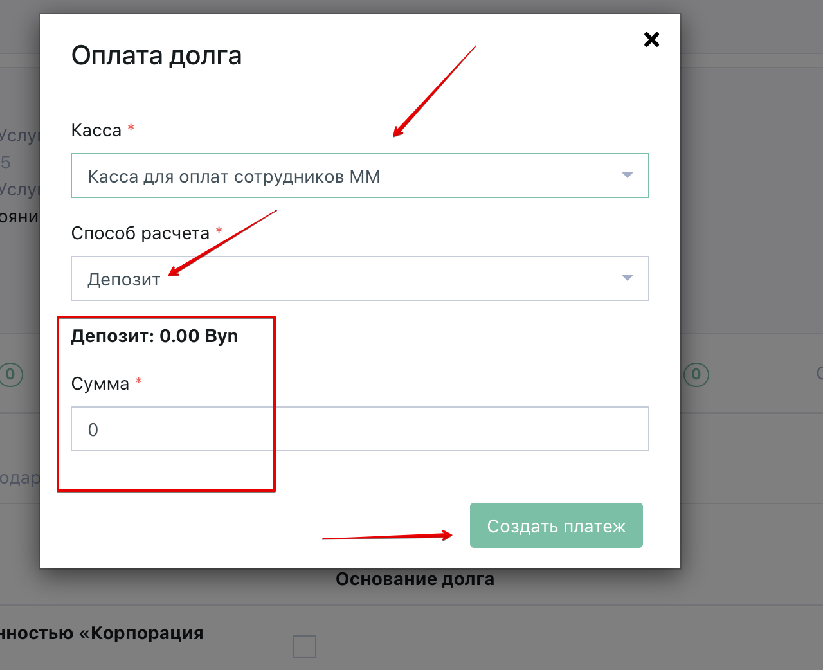Open the Касса combo box
Image resolution: width=823 pixels, height=670 pixels.
347,176
